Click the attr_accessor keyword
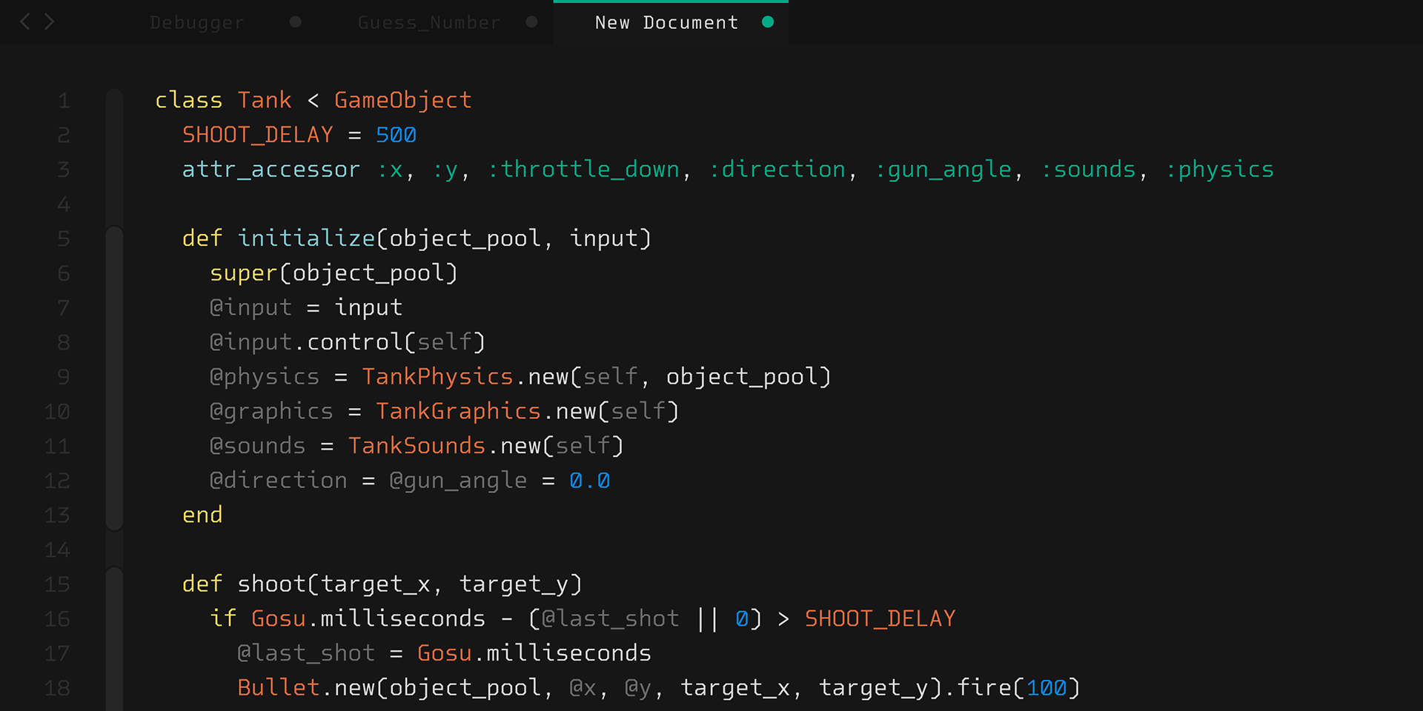 coord(271,170)
